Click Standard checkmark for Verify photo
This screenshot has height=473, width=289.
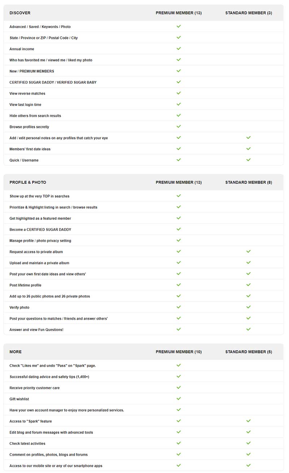(248, 307)
